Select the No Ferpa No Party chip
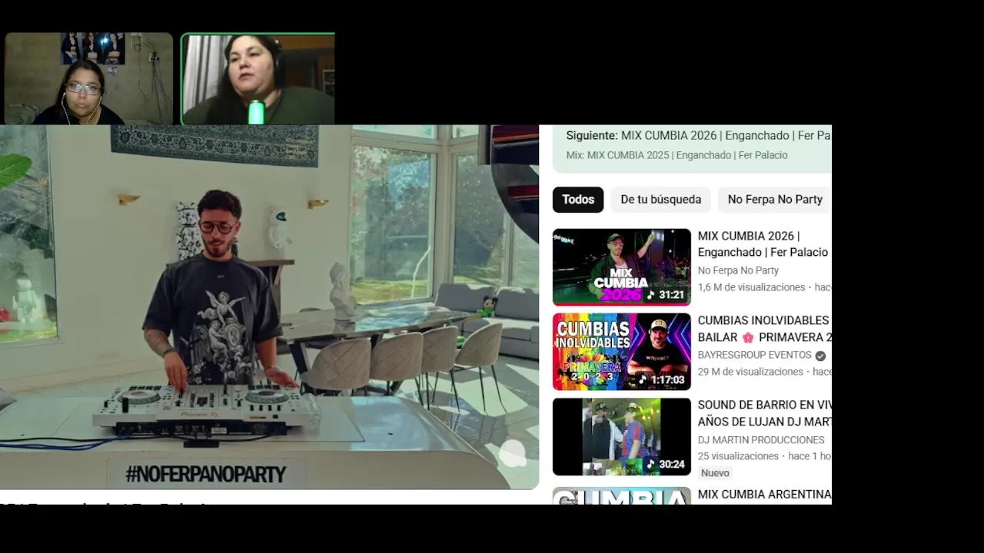Image resolution: width=984 pixels, height=553 pixels. coord(774,200)
